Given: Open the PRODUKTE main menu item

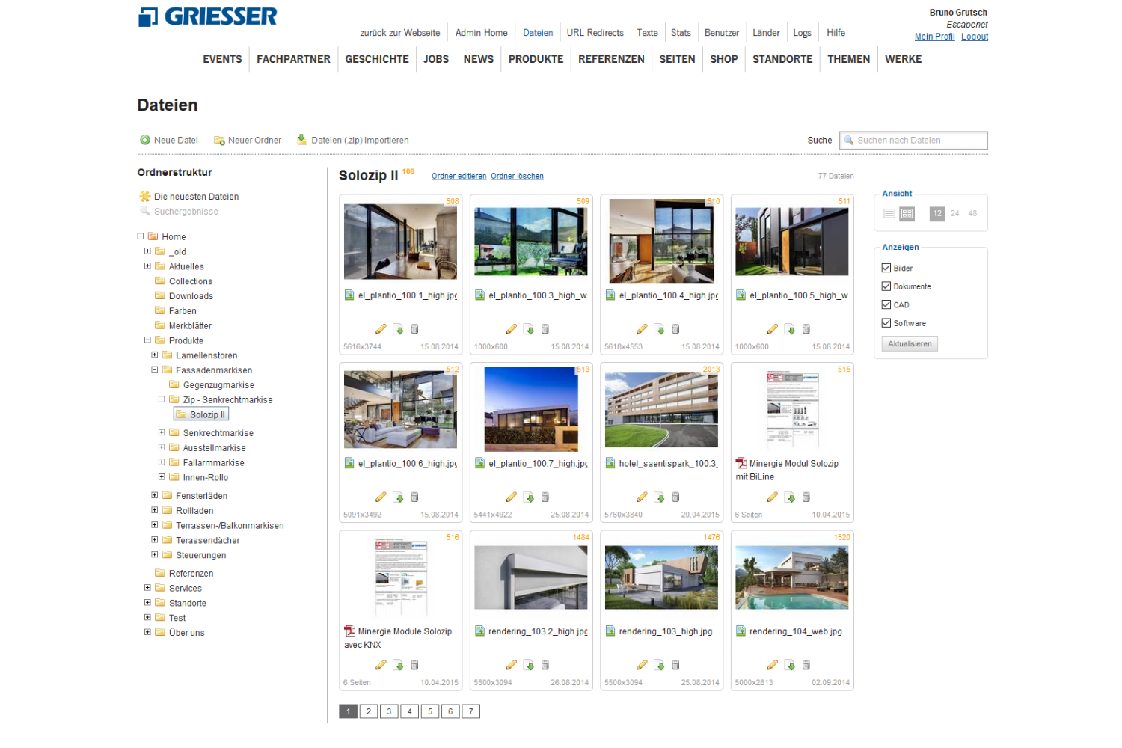Looking at the screenshot, I should [536, 59].
